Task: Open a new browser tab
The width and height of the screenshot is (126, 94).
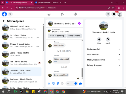Action: coord(65,3)
